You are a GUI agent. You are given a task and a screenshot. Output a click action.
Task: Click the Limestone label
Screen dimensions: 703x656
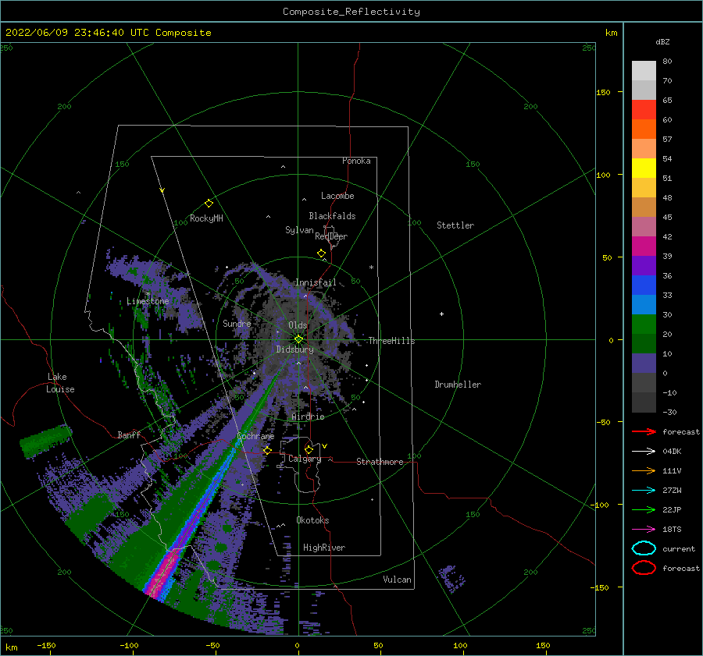coord(148,301)
